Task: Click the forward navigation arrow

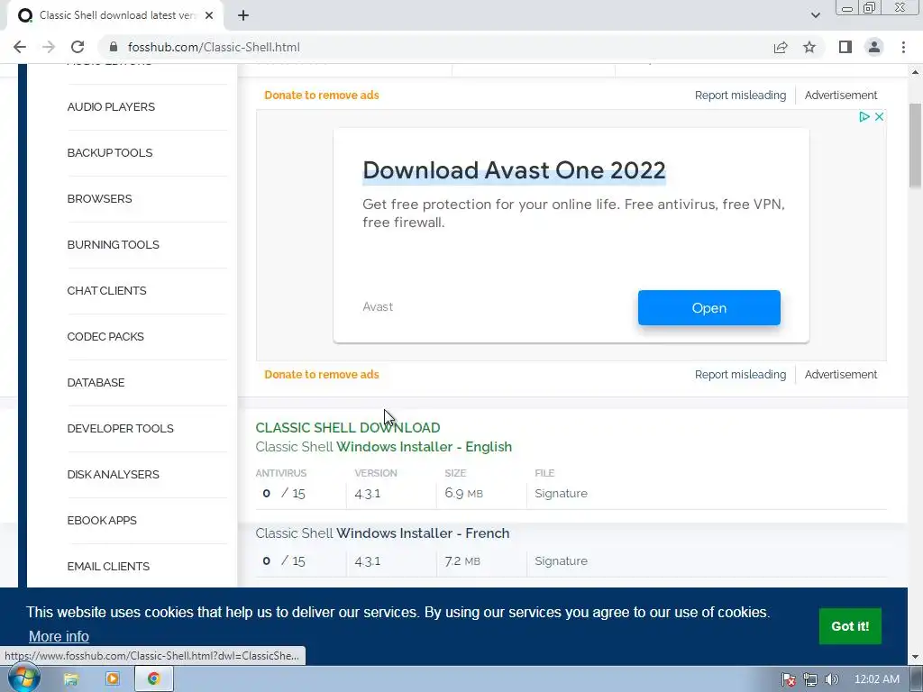Action: coord(49,47)
